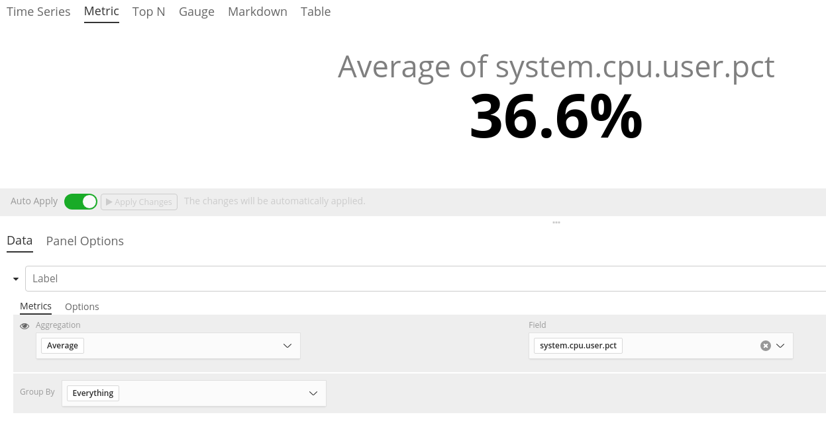Screen dimensions: 826x433
Task: Open the Table visualization tab
Action: click(315, 11)
